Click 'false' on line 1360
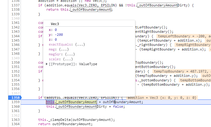211x127 pixels. click(x=118, y=106)
